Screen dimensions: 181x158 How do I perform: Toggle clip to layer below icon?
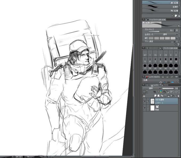(x=154, y=92)
